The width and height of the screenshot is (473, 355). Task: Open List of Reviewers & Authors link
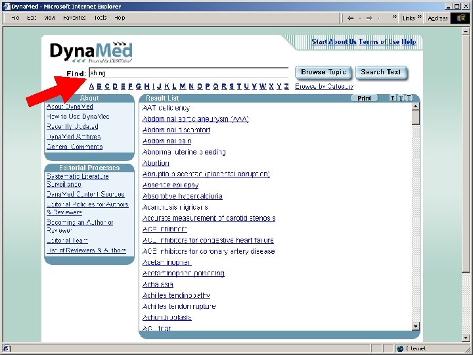coord(86,250)
